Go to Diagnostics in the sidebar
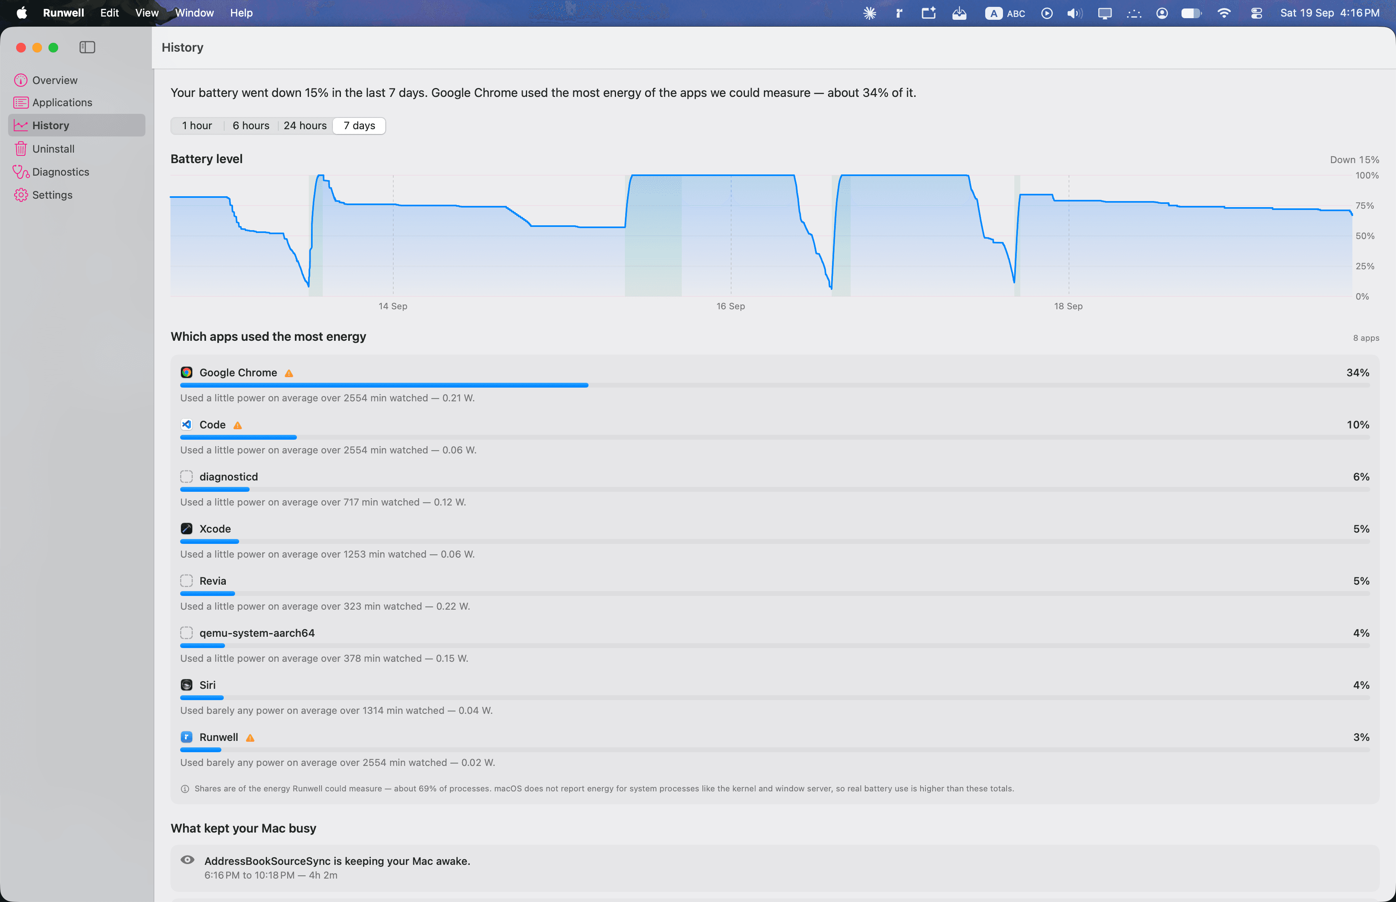The width and height of the screenshot is (1396, 902). pos(77,172)
